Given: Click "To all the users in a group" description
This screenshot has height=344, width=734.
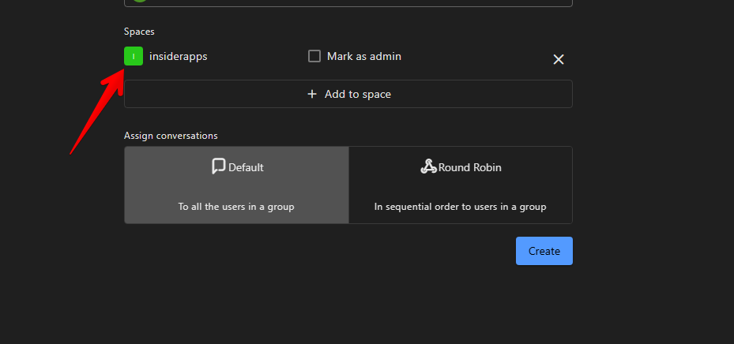Looking at the screenshot, I should 236,207.
